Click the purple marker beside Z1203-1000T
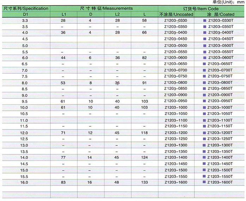Image resolution: width=246 pixels, height=201 pixels. 205,107
